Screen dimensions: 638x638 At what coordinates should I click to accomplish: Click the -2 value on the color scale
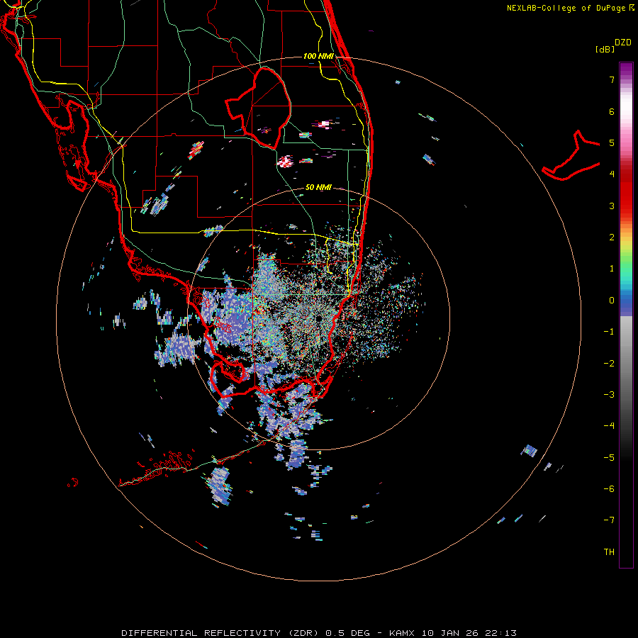tap(609, 363)
